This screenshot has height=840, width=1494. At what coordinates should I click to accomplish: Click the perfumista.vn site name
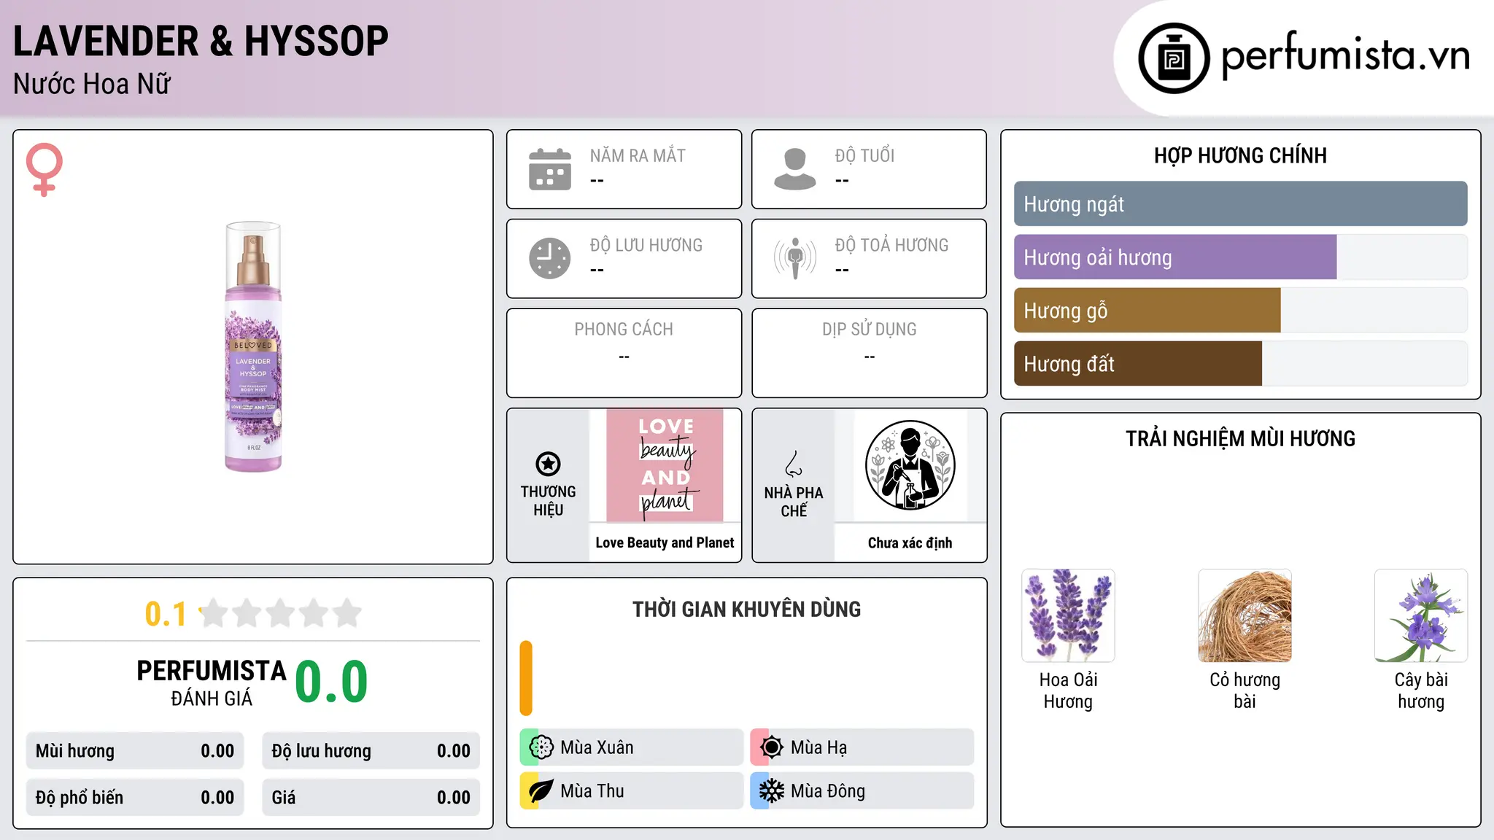click(x=1345, y=55)
